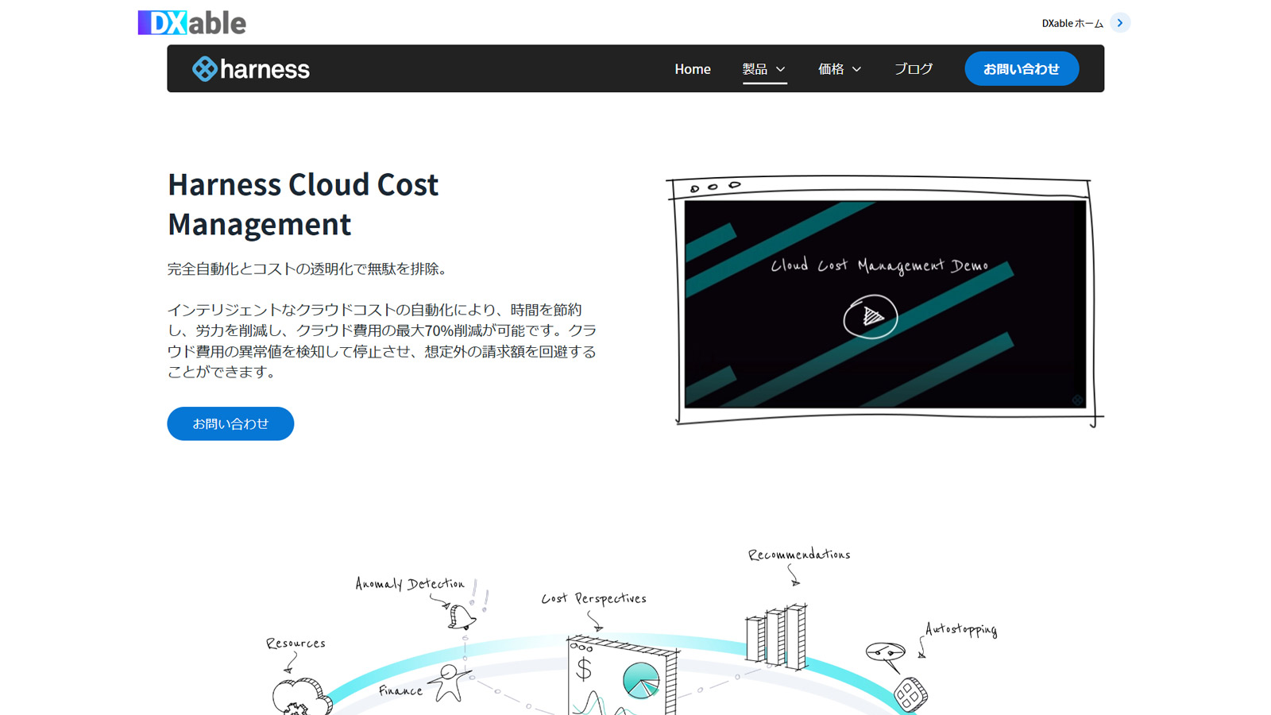Click the Resources handwritten label

pos(296,643)
